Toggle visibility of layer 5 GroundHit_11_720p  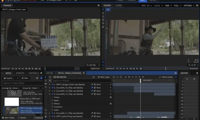pos(53,113)
